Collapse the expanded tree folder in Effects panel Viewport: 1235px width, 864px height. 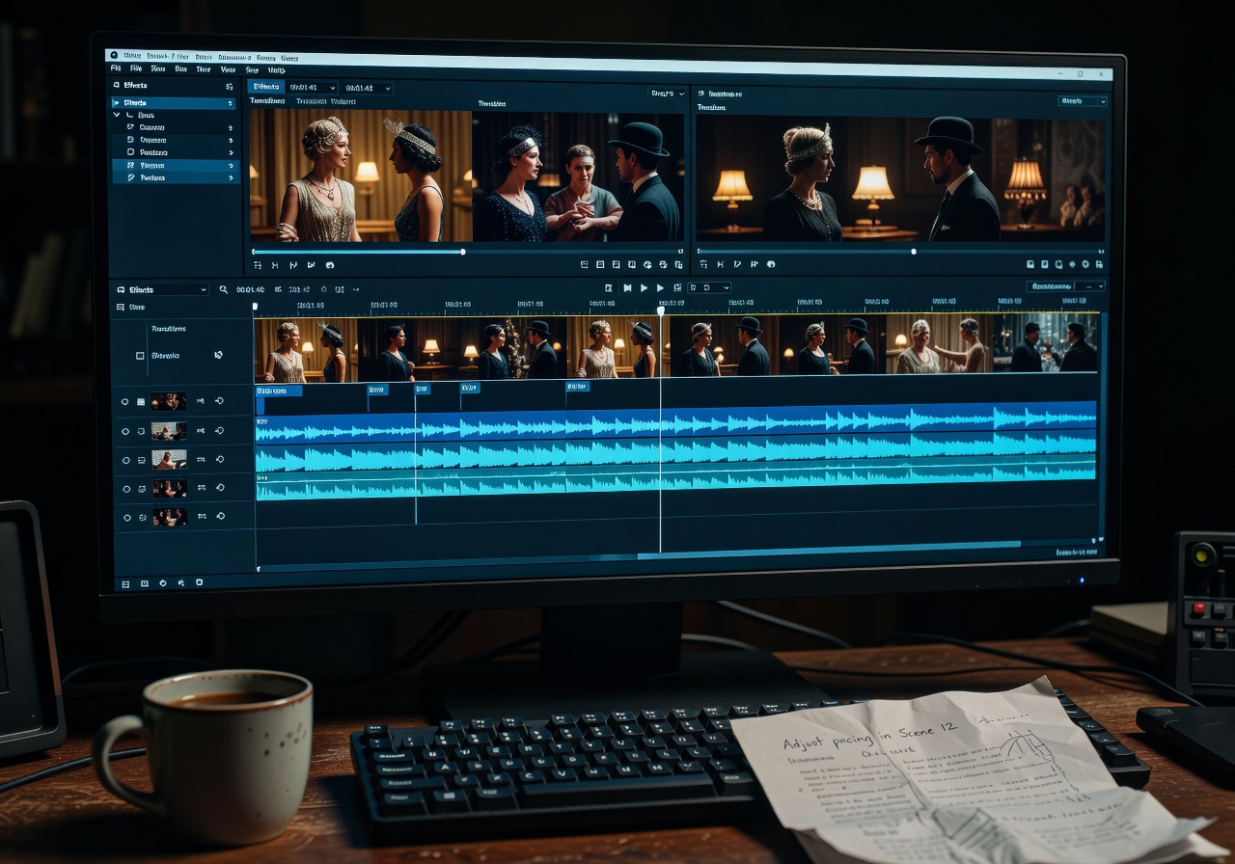pyautogui.click(x=118, y=115)
